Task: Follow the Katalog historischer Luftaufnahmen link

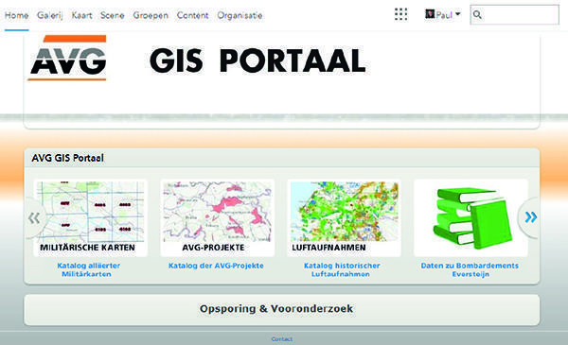Action: pos(342,269)
